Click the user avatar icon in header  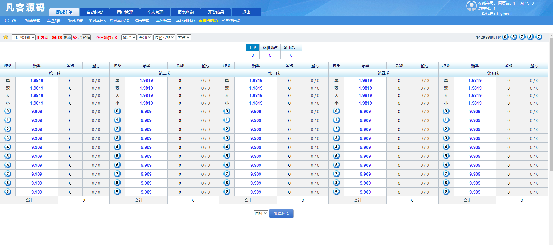coord(471,6)
